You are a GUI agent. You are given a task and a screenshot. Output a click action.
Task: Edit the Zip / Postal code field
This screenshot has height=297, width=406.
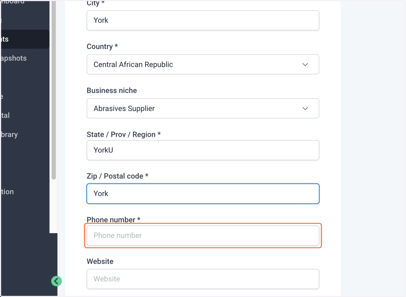coord(203,194)
